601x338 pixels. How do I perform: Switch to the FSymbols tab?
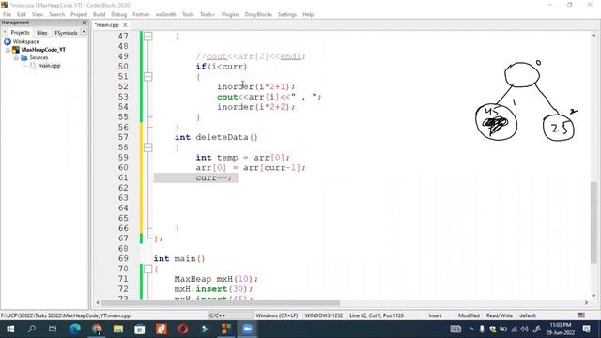coord(66,33)
